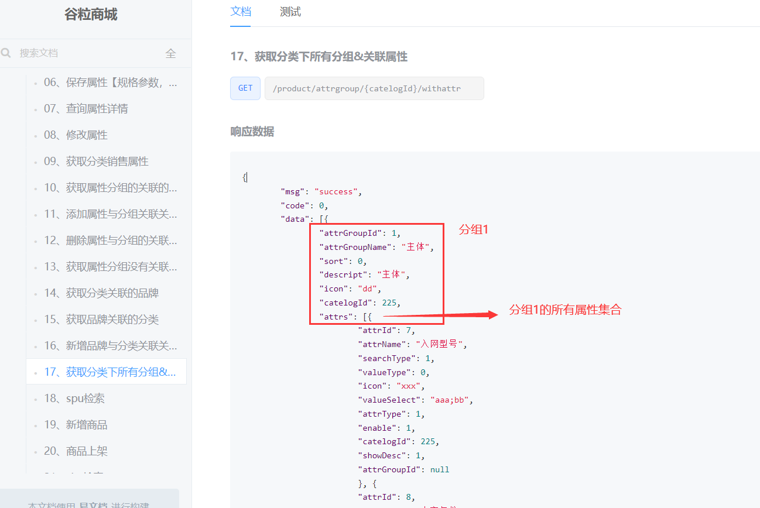Click the "catelogId": 225 line in group box

pyautogui.click(x=360, y=303)
